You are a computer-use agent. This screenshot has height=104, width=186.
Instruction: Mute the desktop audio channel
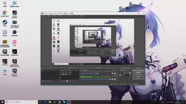(x=112, y=73)
